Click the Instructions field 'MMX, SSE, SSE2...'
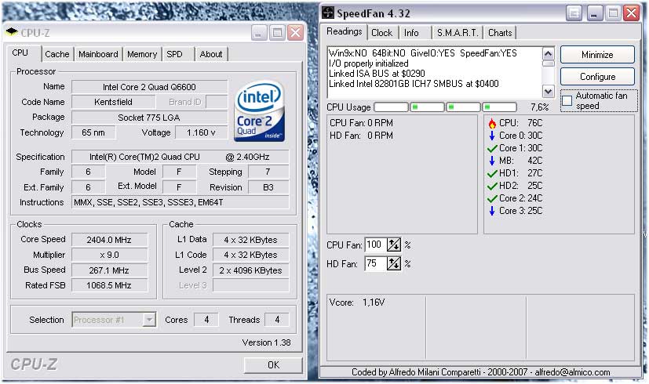This screenshot has width=649, height=384. coord(180,202)
